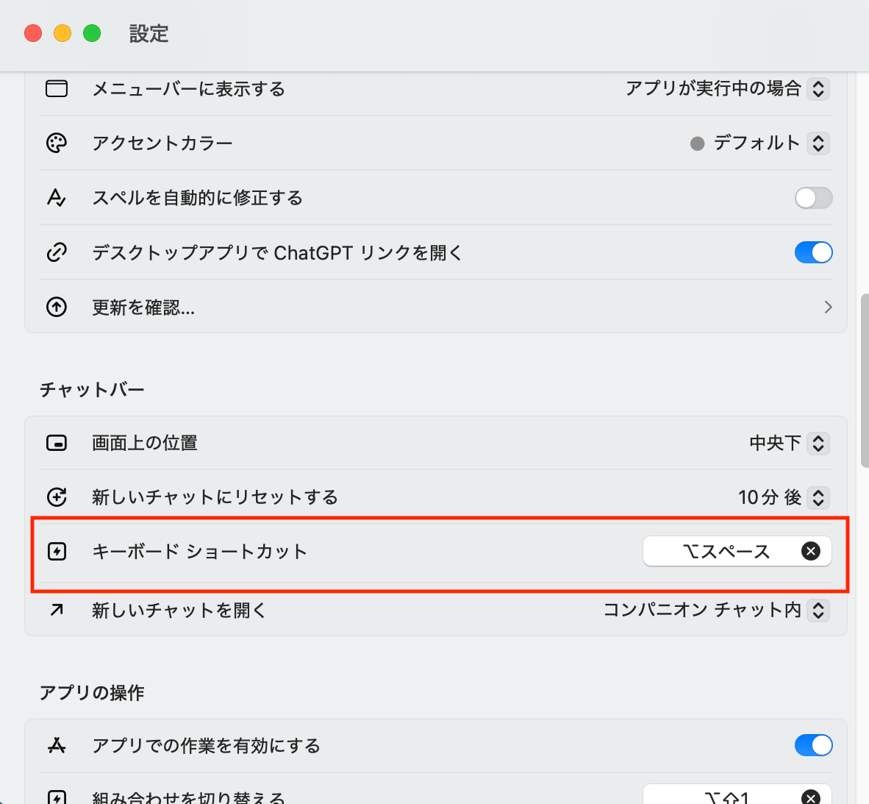Viewport: 869px width, 804px height.
Task: Click the screen position icon
Action: coord(57,443)
